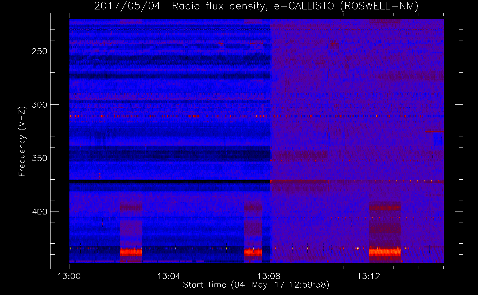Screen dimensions: 478x295
Task: Click the 13:08 time tick label
Action: pyautogui.click(x=269, y=276)
